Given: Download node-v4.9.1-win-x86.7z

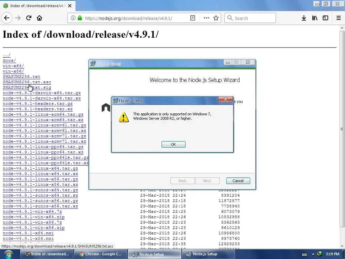Looking at the screenshot, I should [x=32, y=223].
